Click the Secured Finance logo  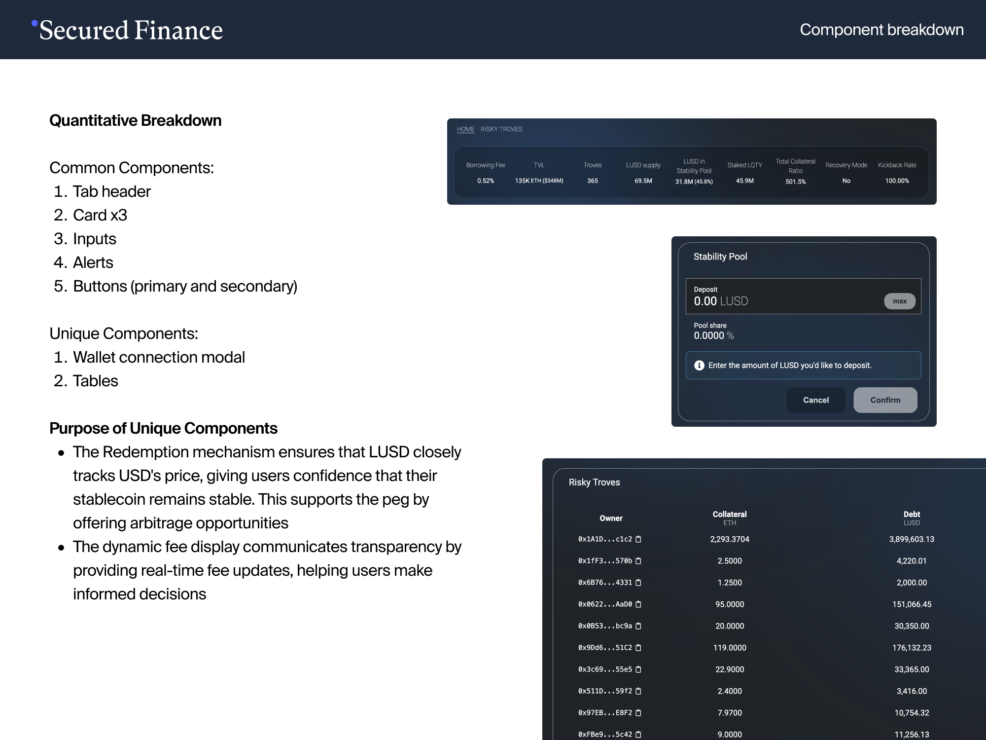pos(127,30)
